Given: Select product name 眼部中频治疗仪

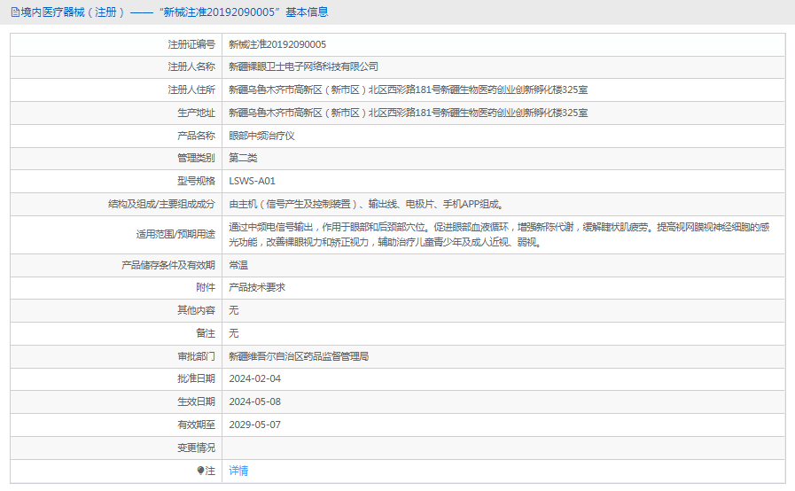Looking at the screenshot, I should 261,136.
